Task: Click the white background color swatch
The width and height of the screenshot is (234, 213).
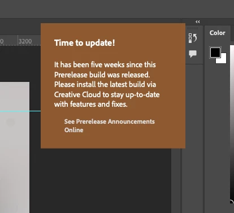Action: (x=223, y=60)
